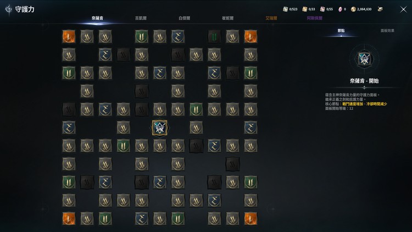Click the 奈薩肯 emblem in the right info panel
This screenshot has height=232, width=412.
364,59
